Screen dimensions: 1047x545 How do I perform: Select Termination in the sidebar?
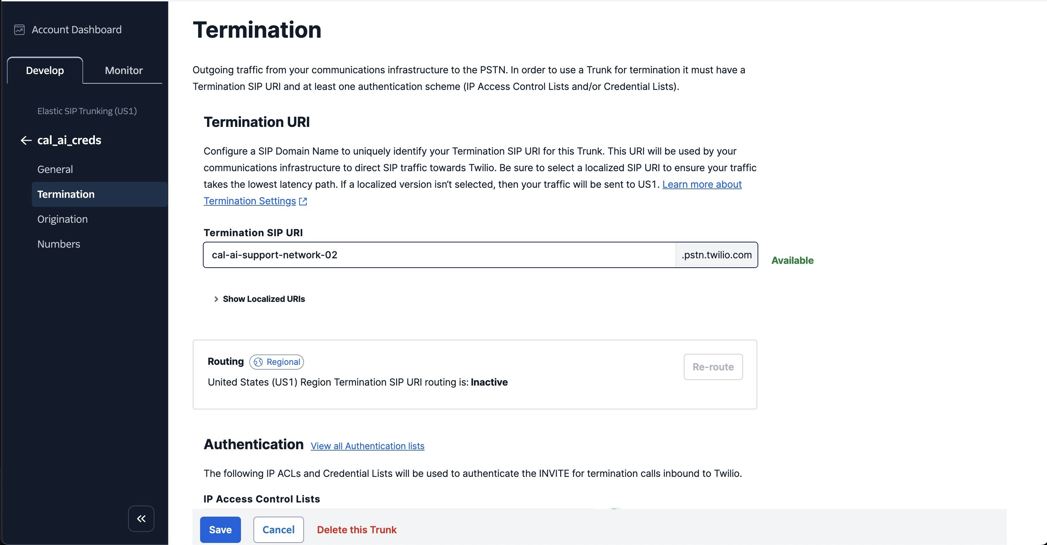tap(66, 194)
